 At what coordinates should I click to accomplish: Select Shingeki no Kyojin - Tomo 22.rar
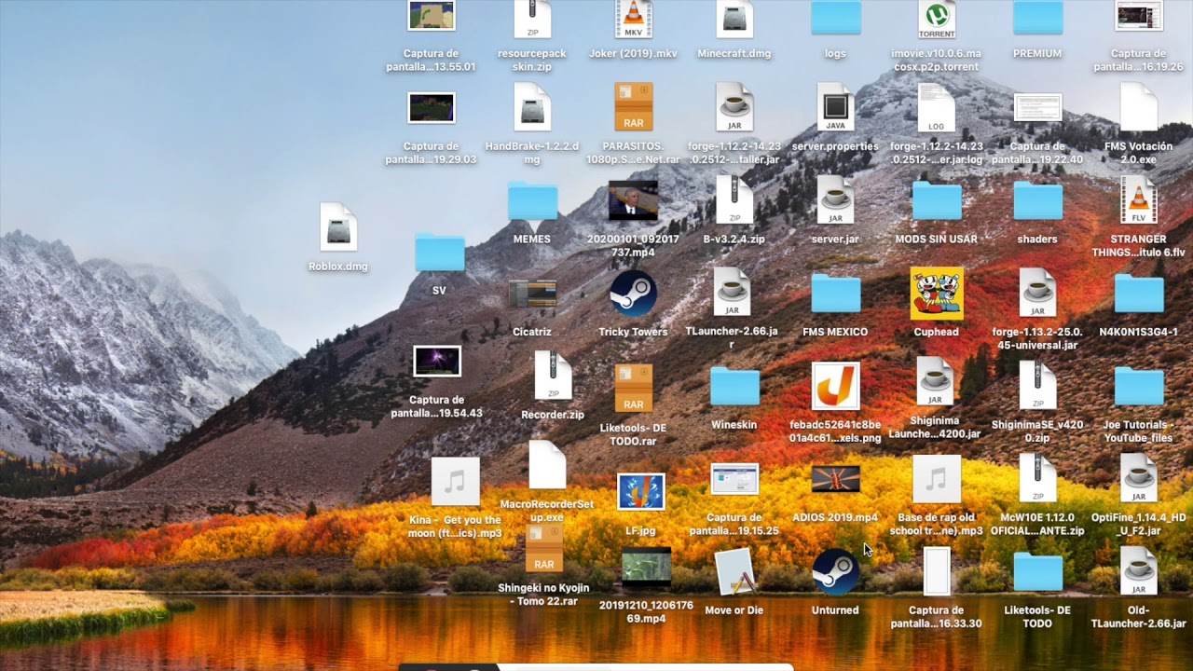point(544,548)
